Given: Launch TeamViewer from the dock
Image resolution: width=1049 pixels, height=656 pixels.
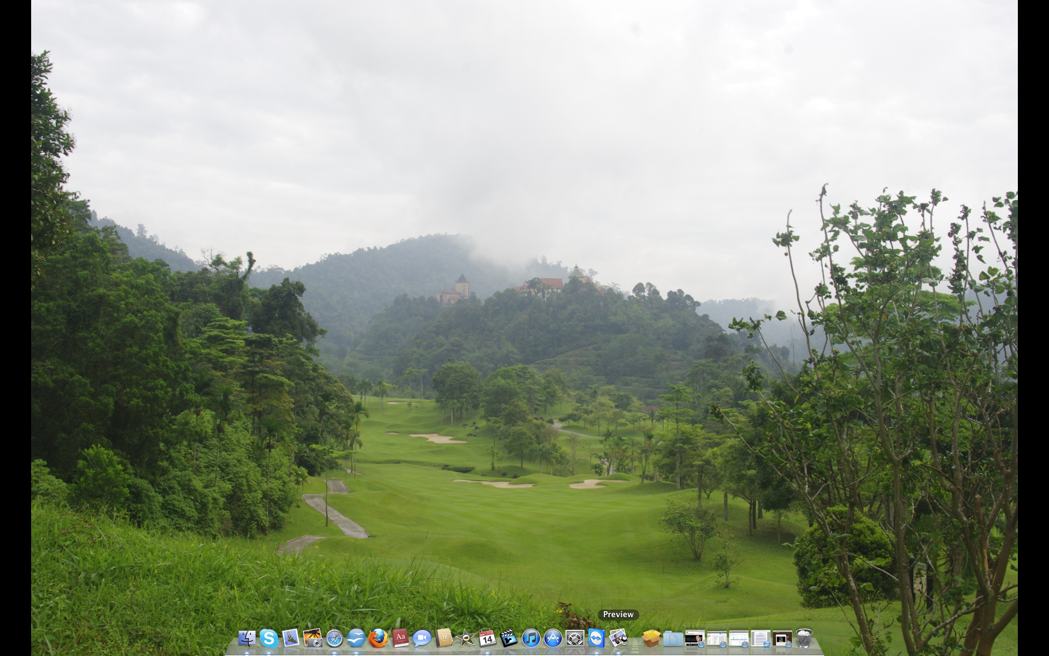Looking at the screenshot, I should click(597, 638).
